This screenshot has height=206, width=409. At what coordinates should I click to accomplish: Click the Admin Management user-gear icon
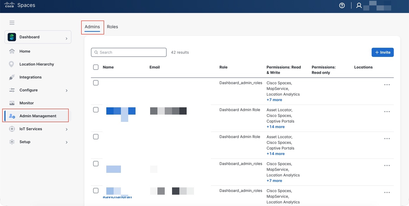click(12, 116)
